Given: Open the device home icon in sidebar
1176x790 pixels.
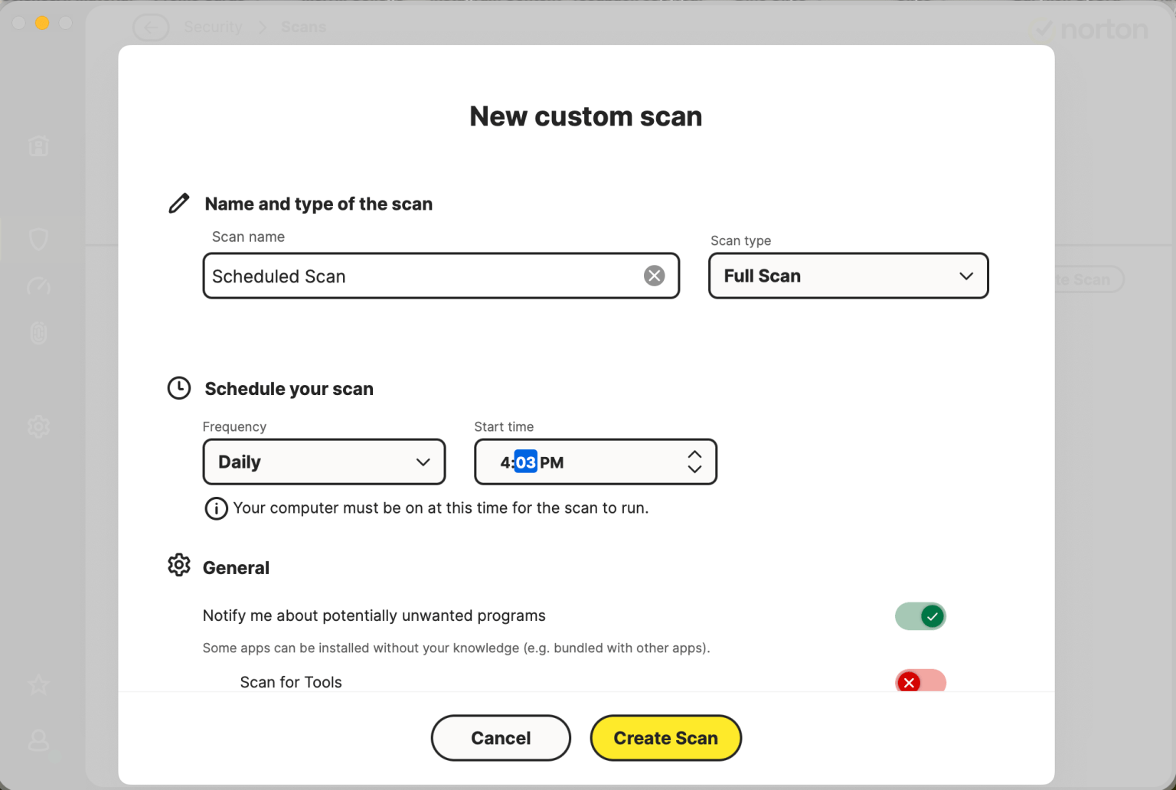Looking at the screenshot, I should 38,145.
